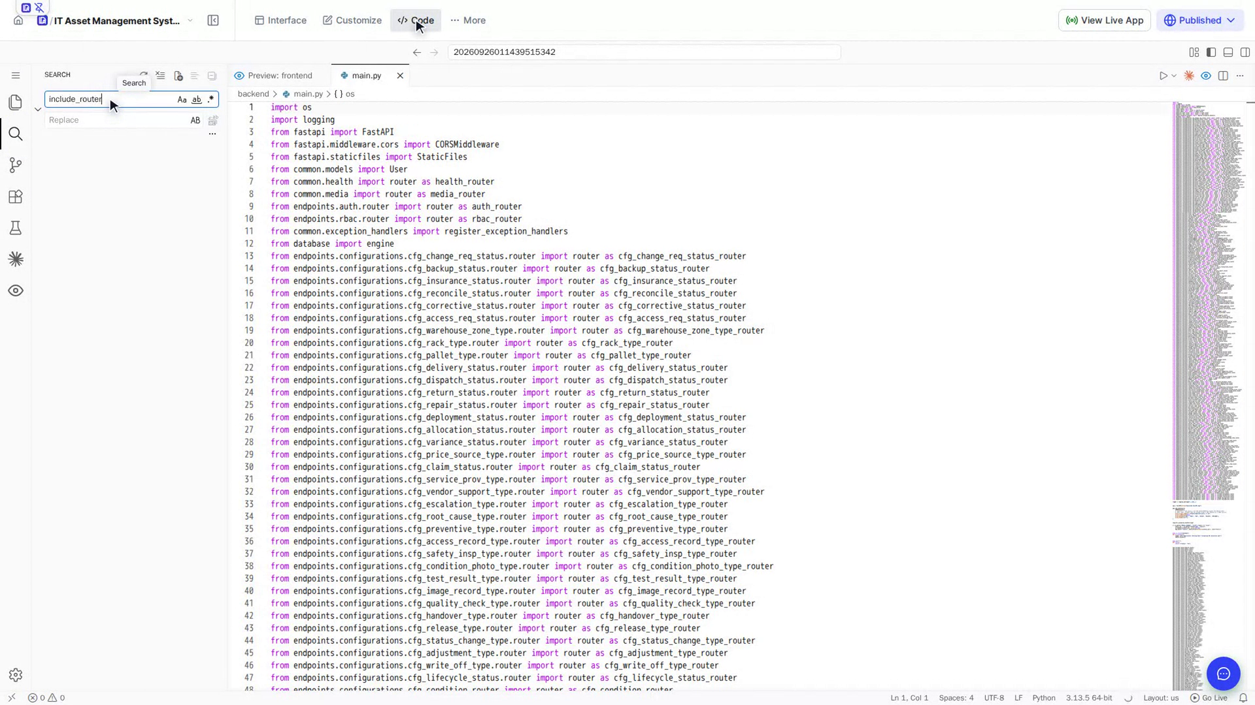Toggle Use Regular Expression option
This screenshot has width=1255, height=705.
[210, 99]
